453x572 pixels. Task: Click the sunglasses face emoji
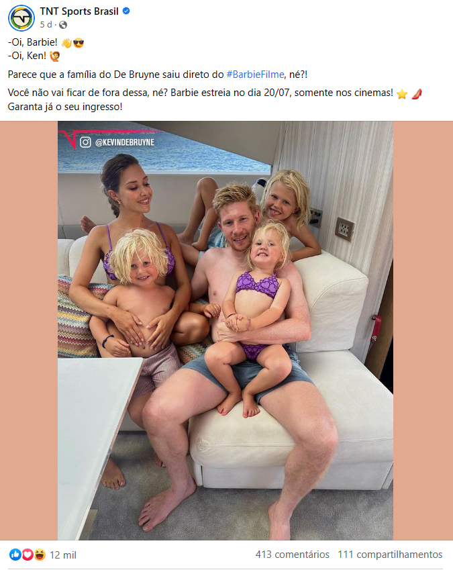(79, 43)
